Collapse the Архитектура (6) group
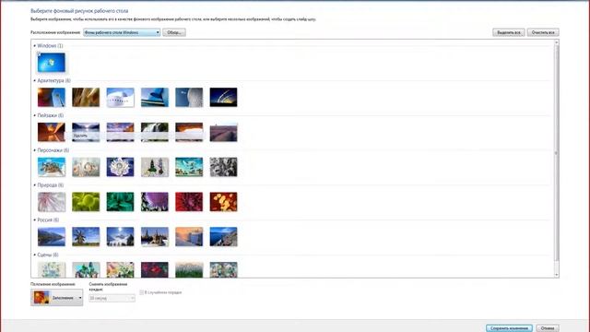This screenshot has height=332, width=590. [35, 80]
